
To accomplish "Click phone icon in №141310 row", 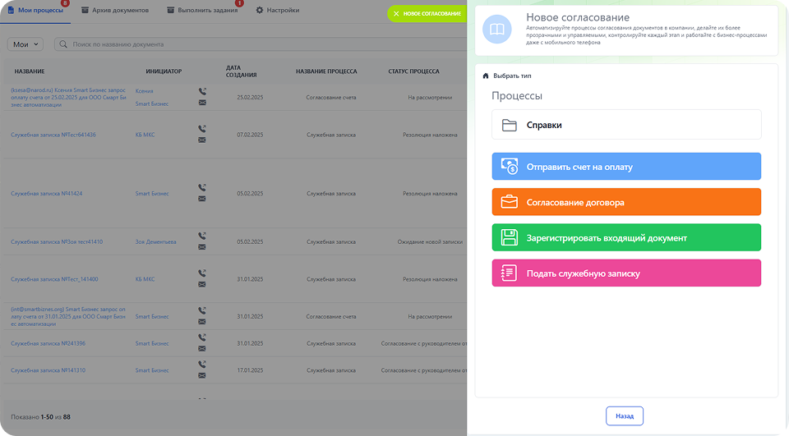I will point(202,364).
